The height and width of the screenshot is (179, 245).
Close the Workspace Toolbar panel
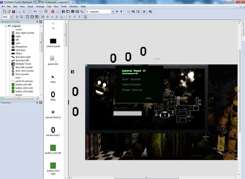click(41, 22)
